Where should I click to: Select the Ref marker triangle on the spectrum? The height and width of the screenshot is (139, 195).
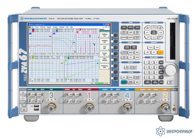coord(90,37)
